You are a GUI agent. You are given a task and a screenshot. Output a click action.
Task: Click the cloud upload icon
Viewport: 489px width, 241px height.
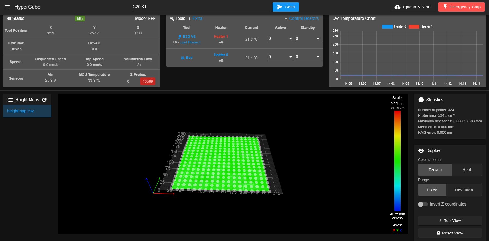pyautogui.click(x=397, y=7)
